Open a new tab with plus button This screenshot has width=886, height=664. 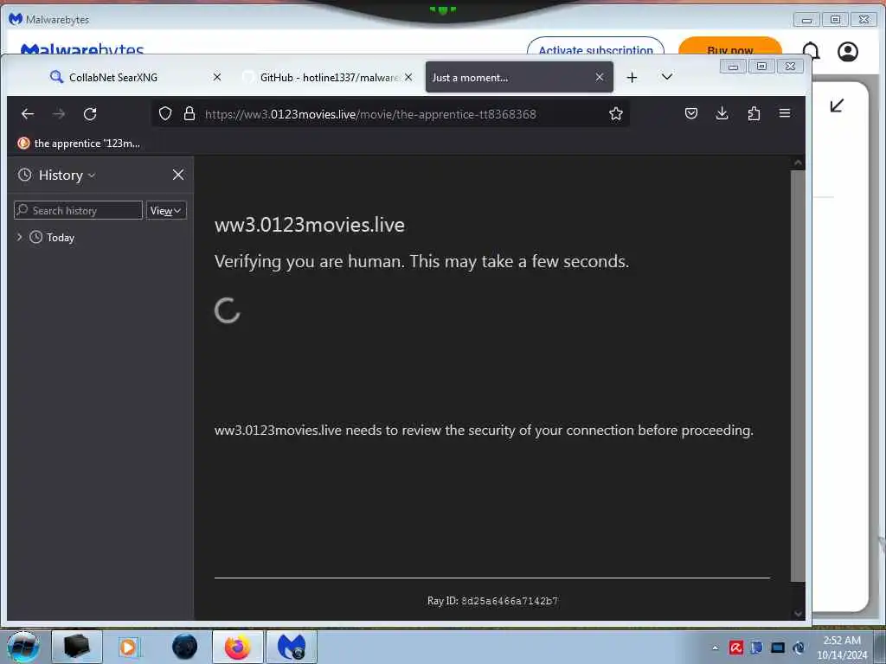(632, 77)
